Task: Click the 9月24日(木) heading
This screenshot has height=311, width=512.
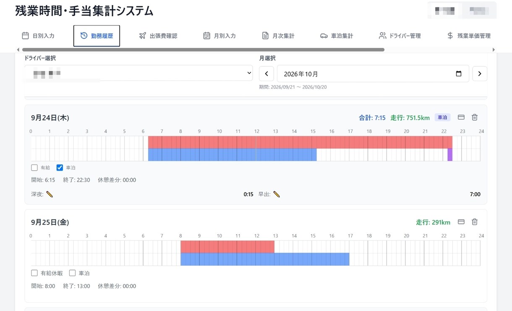Action: click(50, 118)
